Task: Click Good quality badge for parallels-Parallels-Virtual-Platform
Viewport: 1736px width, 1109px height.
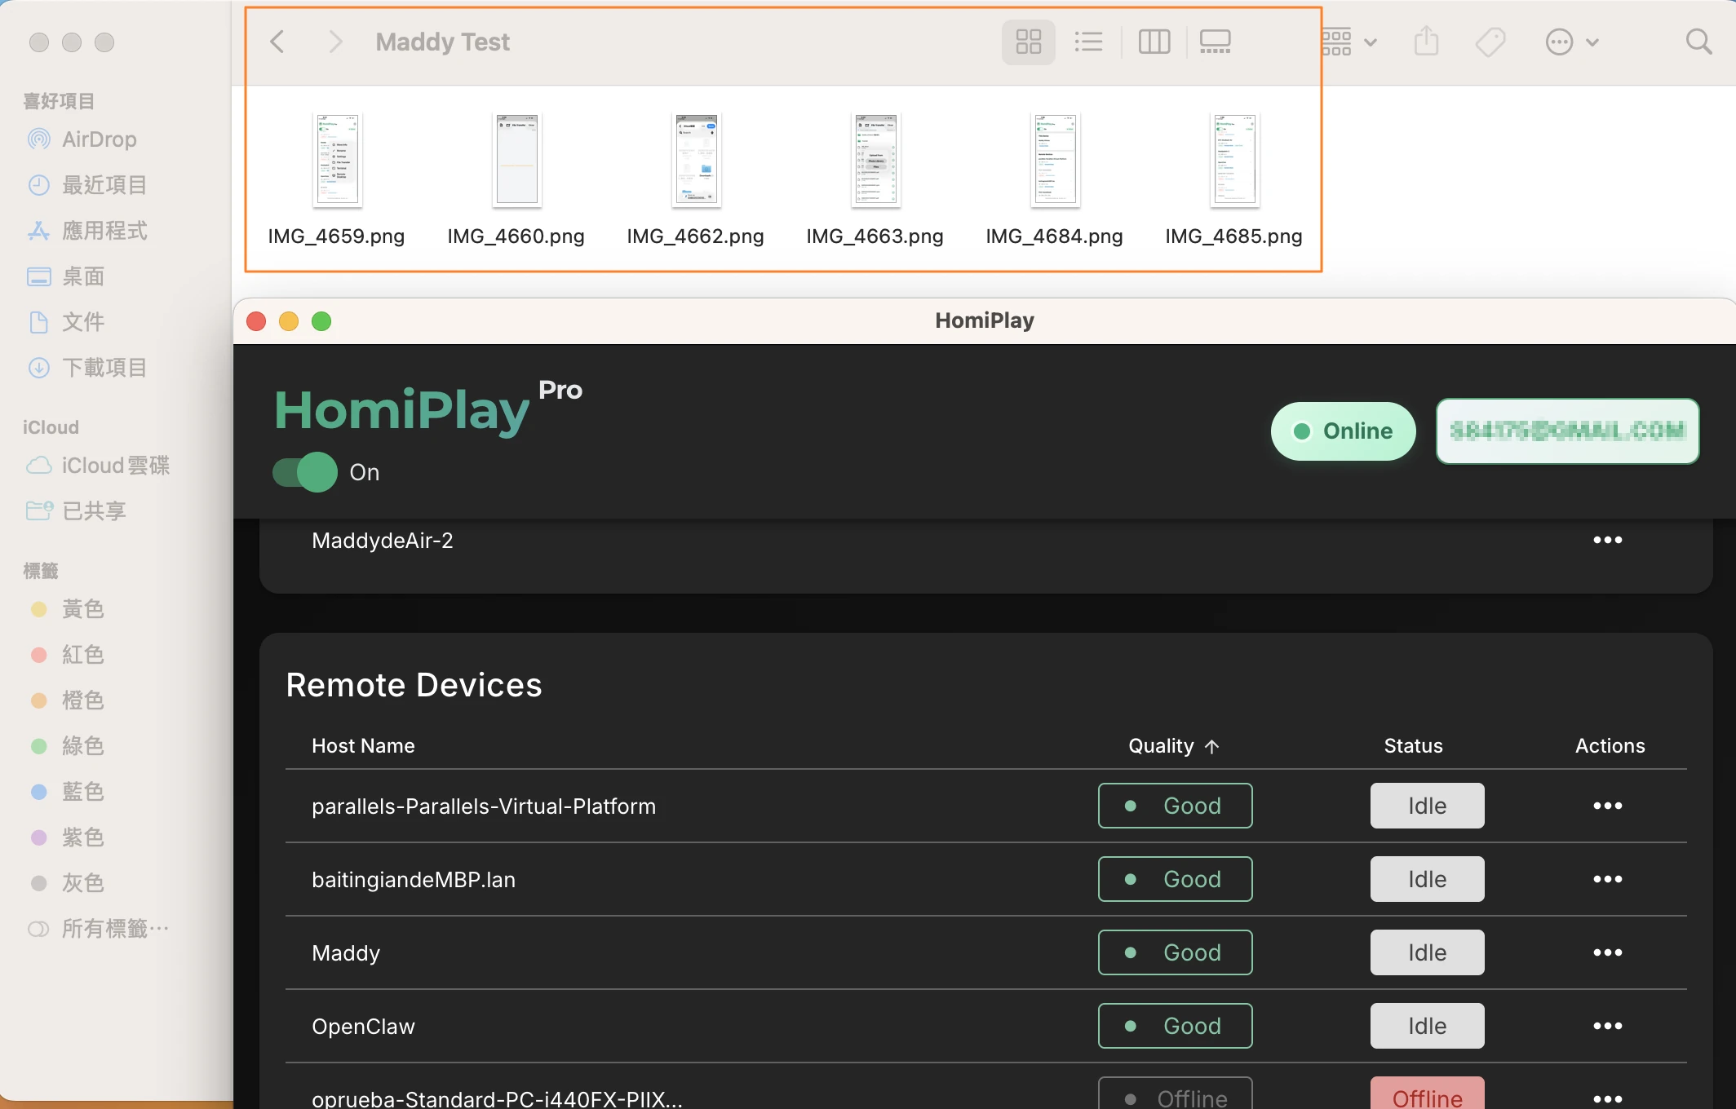Action: 1175,806
